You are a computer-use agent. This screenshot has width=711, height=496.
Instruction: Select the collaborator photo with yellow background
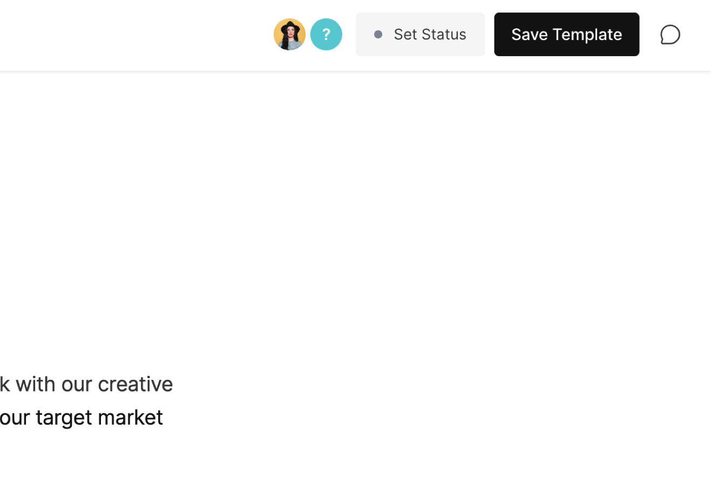point(289,35)
